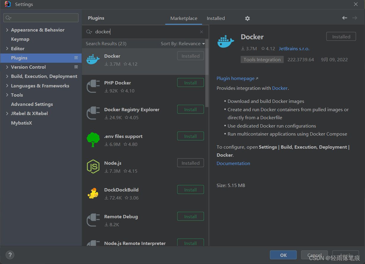Image resolution: width=365 pixels, height=264 pixels.
Task: Click the Cancel button
Action: click(x=315, y=255)
